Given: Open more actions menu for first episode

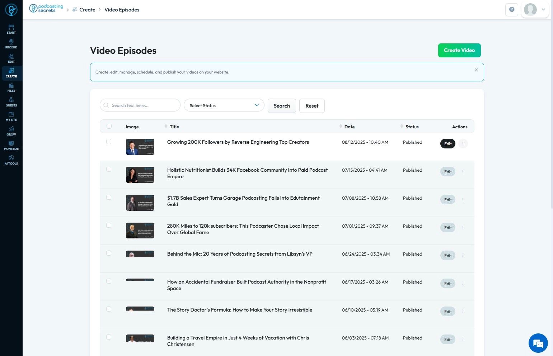Looking at the screenshot, I should tap(463, 144).
